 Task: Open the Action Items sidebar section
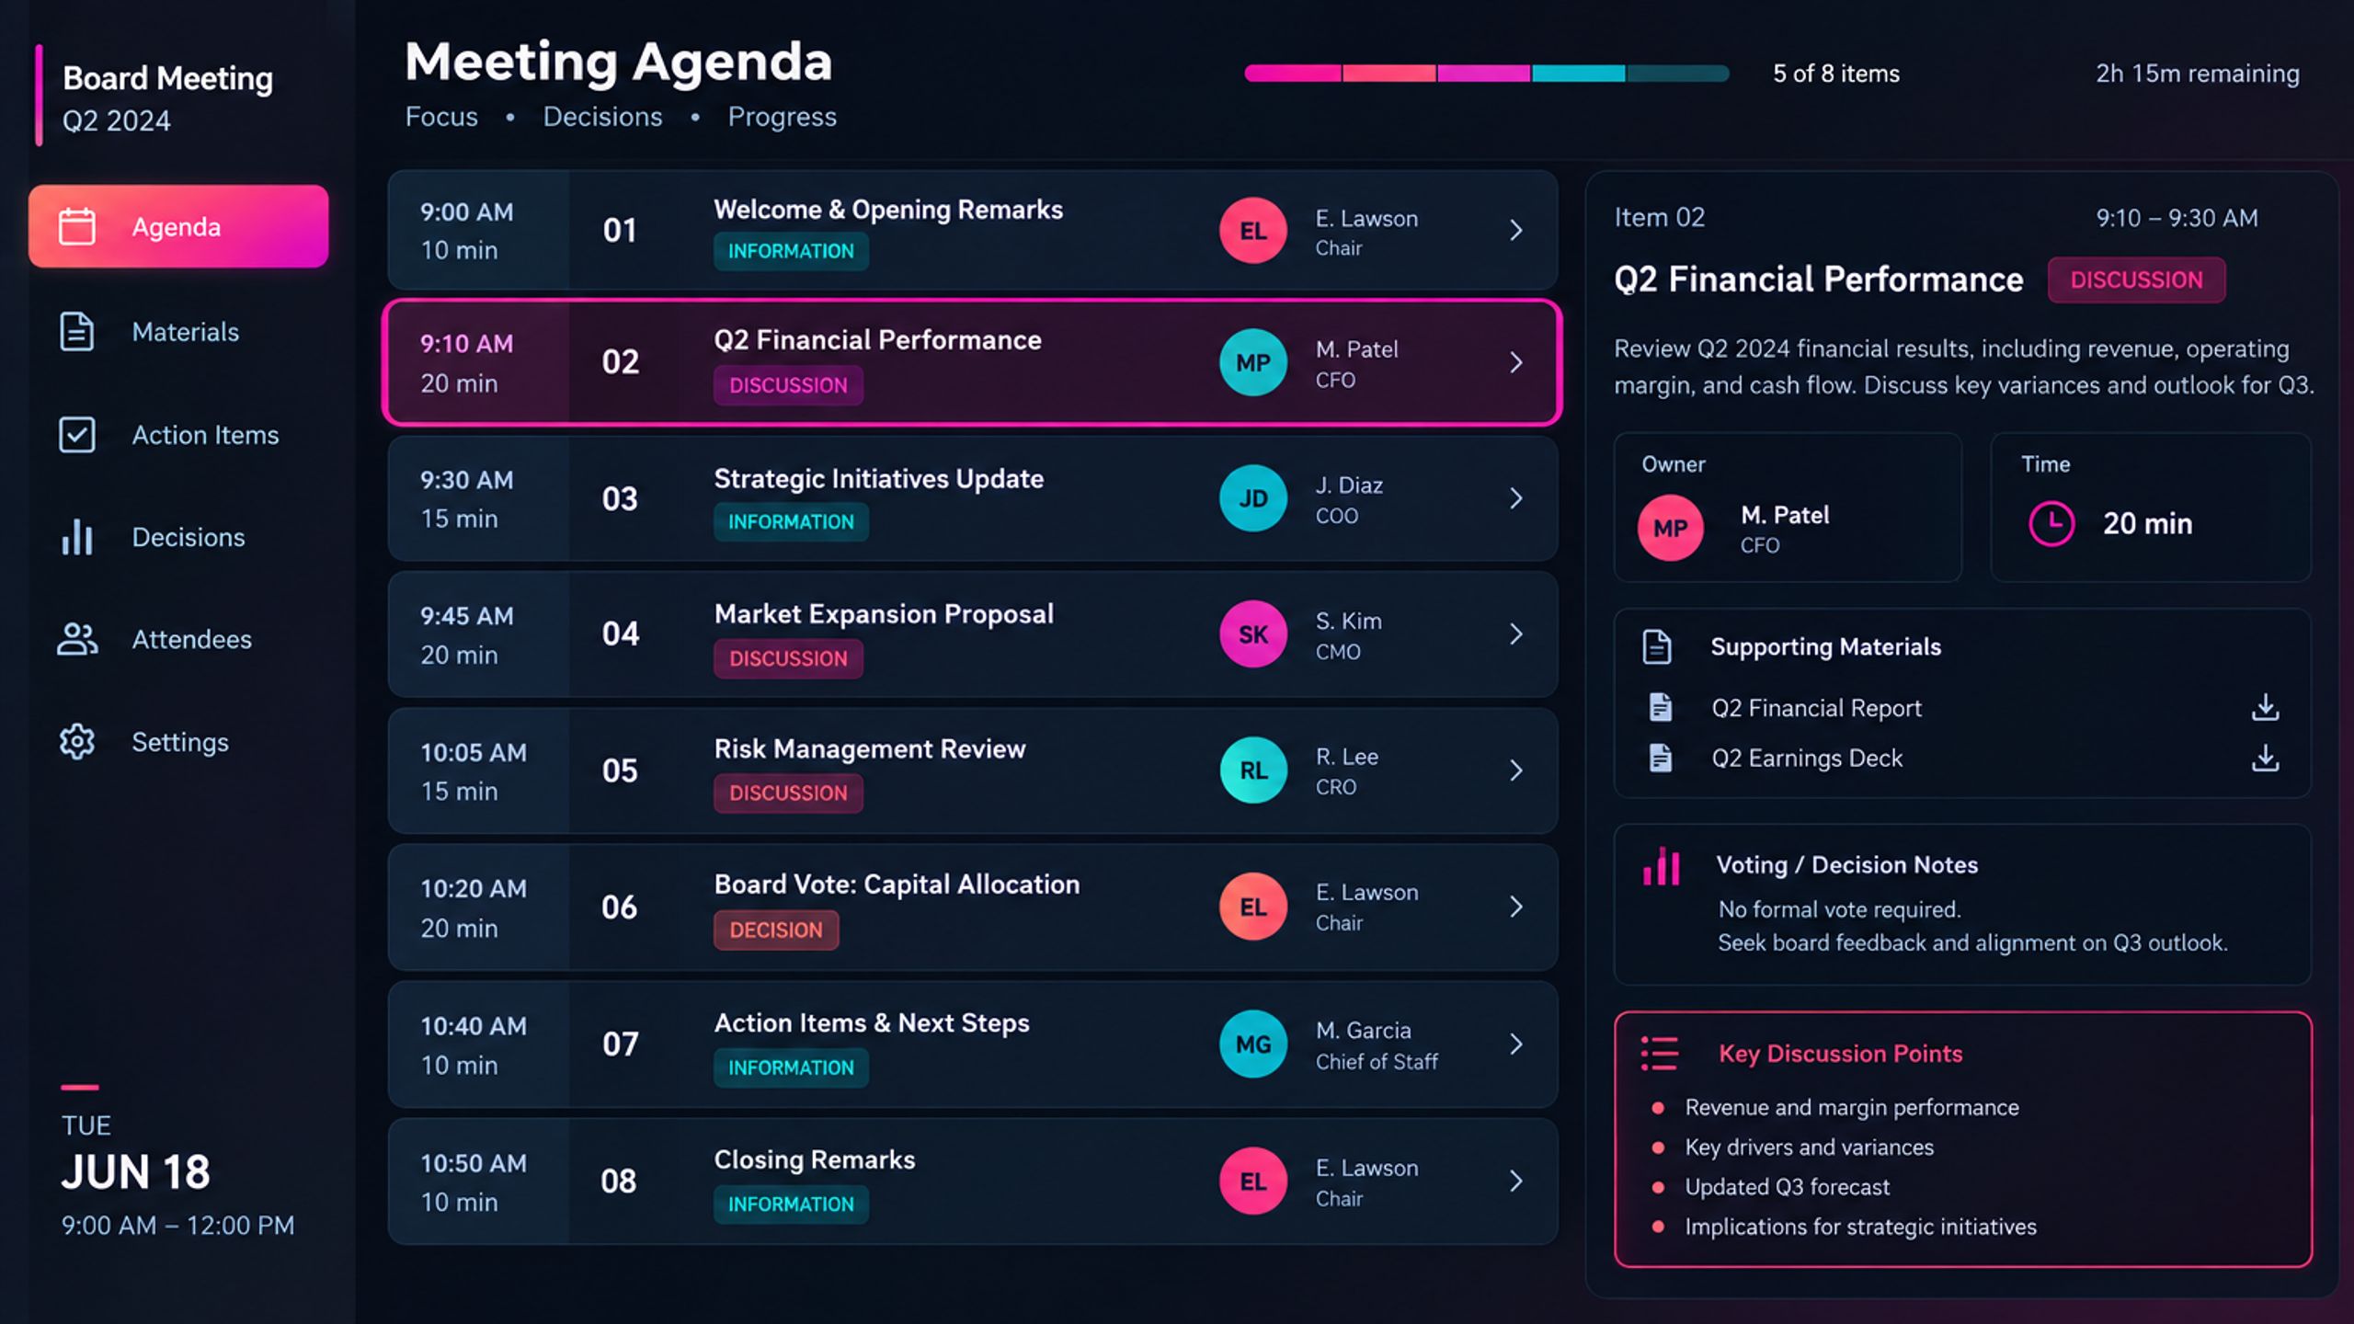click(x=179, y=435)
